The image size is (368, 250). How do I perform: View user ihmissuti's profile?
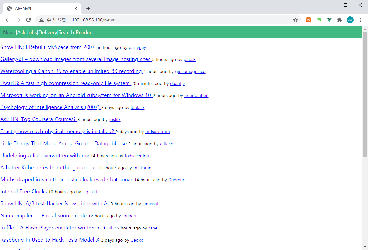coord(151,204)
